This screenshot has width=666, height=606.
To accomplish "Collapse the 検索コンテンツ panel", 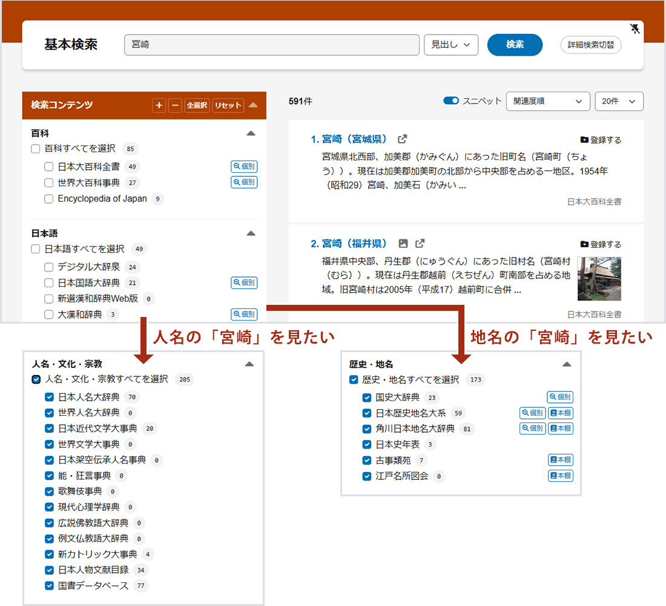I will (253, 105).
